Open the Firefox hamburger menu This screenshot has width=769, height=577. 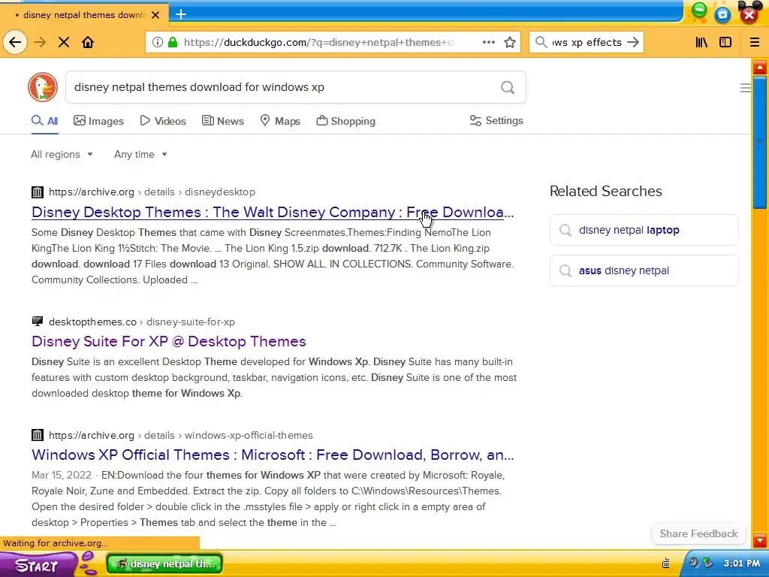(755, 42)
